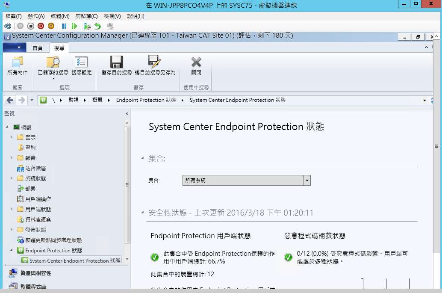Image resolution: width=442 pixels, height=293 pixels.
Task: Select 資料庫複寫 tree item
Action: (38, 219)
